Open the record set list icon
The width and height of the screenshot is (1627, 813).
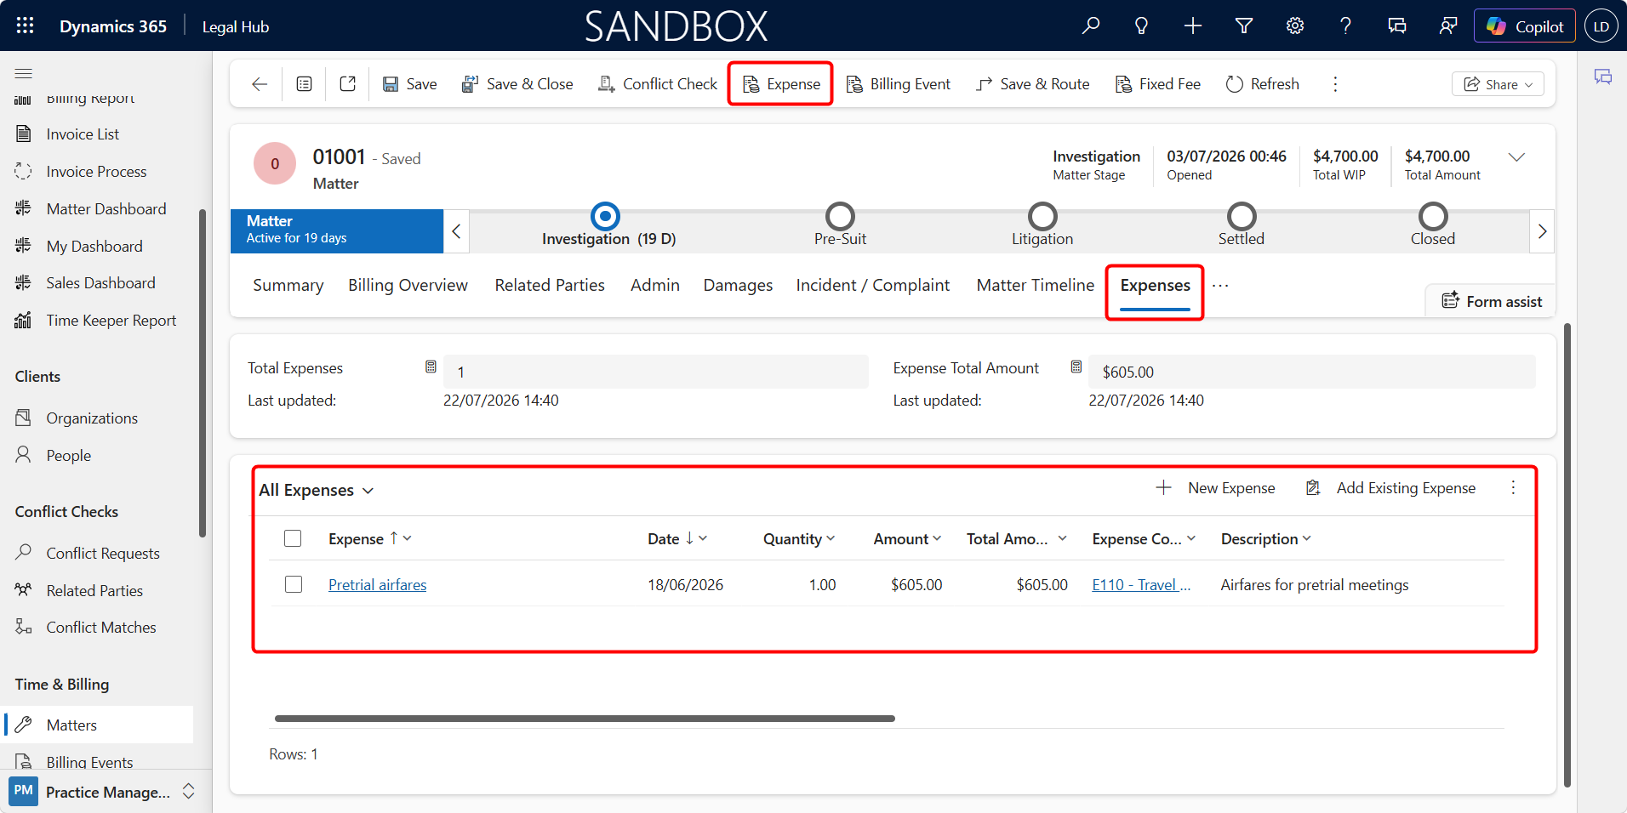click(304, 84)
